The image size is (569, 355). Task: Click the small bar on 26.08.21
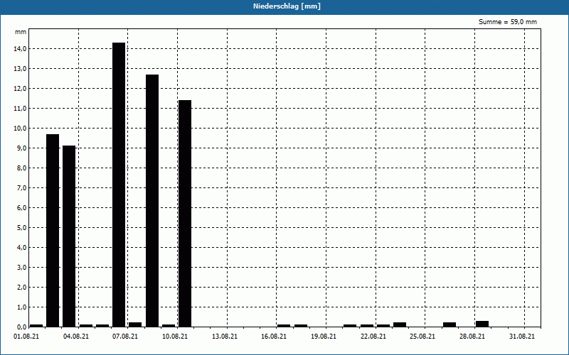(450, 324)
